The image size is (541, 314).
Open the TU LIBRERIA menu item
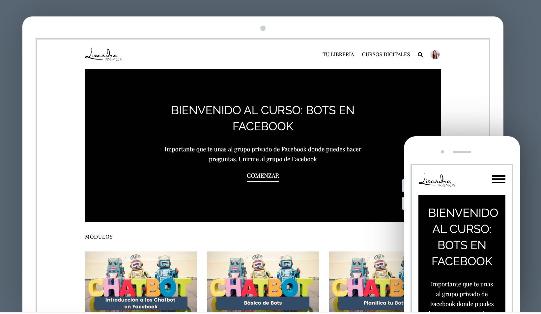point(338,54)
